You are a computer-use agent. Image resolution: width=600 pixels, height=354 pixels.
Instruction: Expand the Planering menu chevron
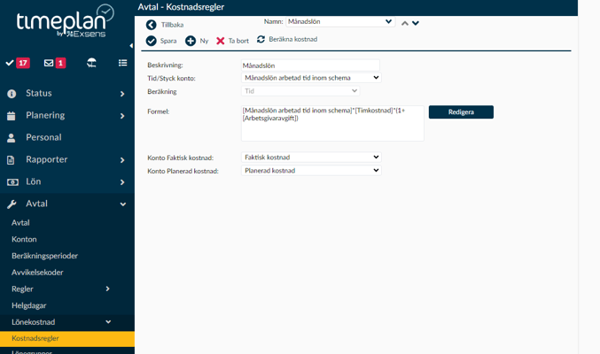122,116
